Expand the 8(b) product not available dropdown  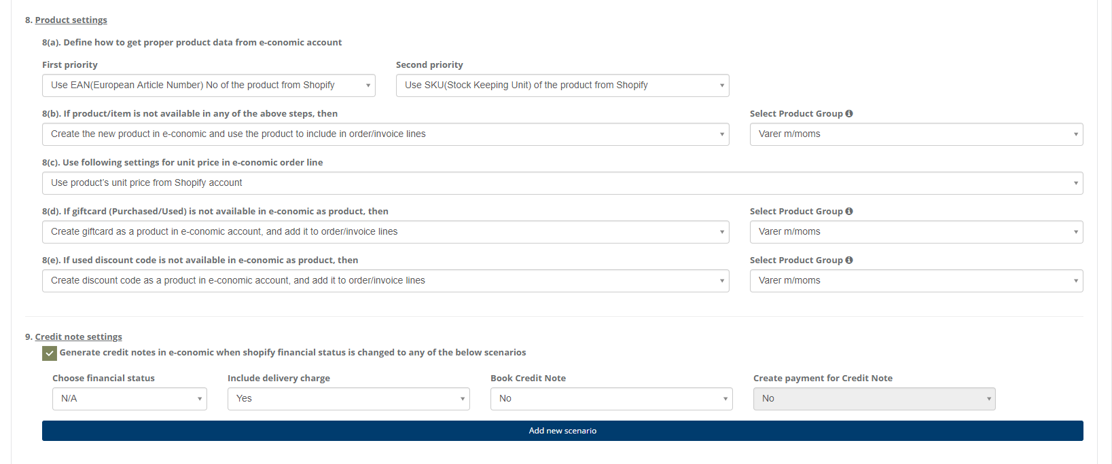pyautogui.click(x=385, y=134)
